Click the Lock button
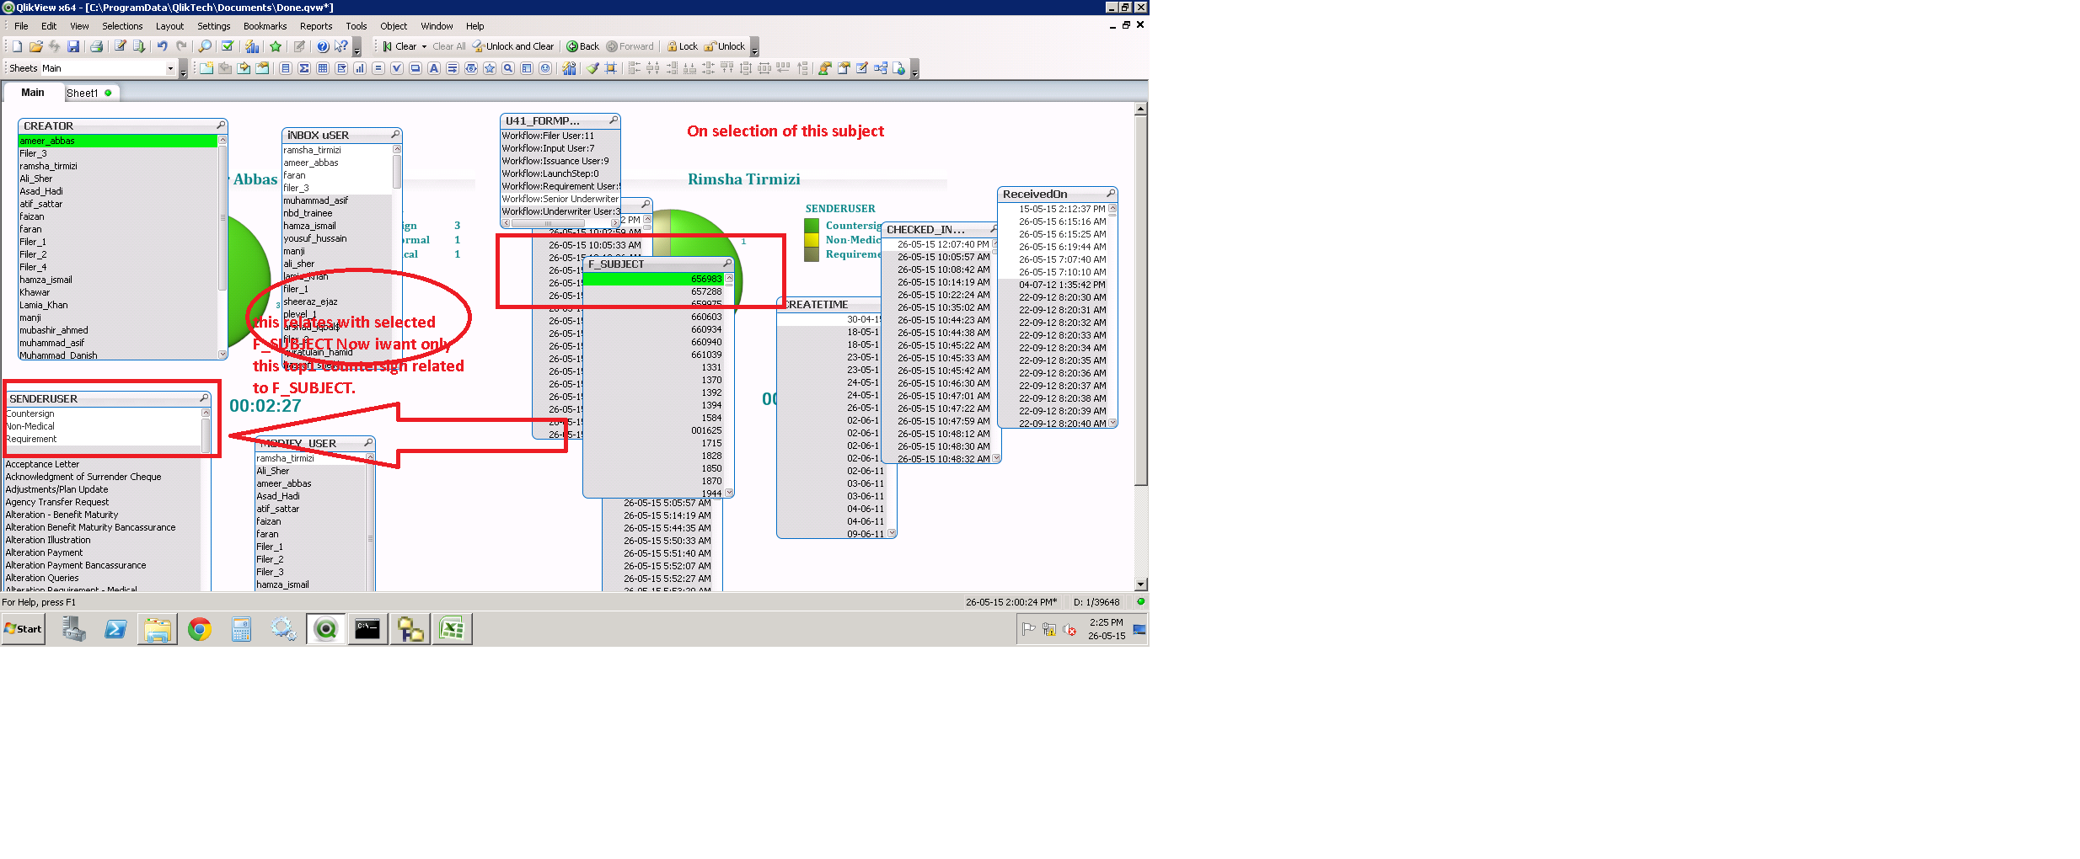This screenshot has height=859, width=2080. [x=683, y=46]
